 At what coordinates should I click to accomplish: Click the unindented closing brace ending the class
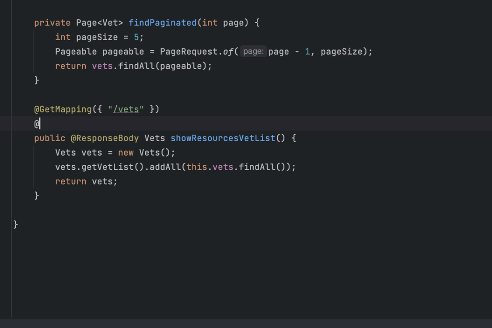16,225
